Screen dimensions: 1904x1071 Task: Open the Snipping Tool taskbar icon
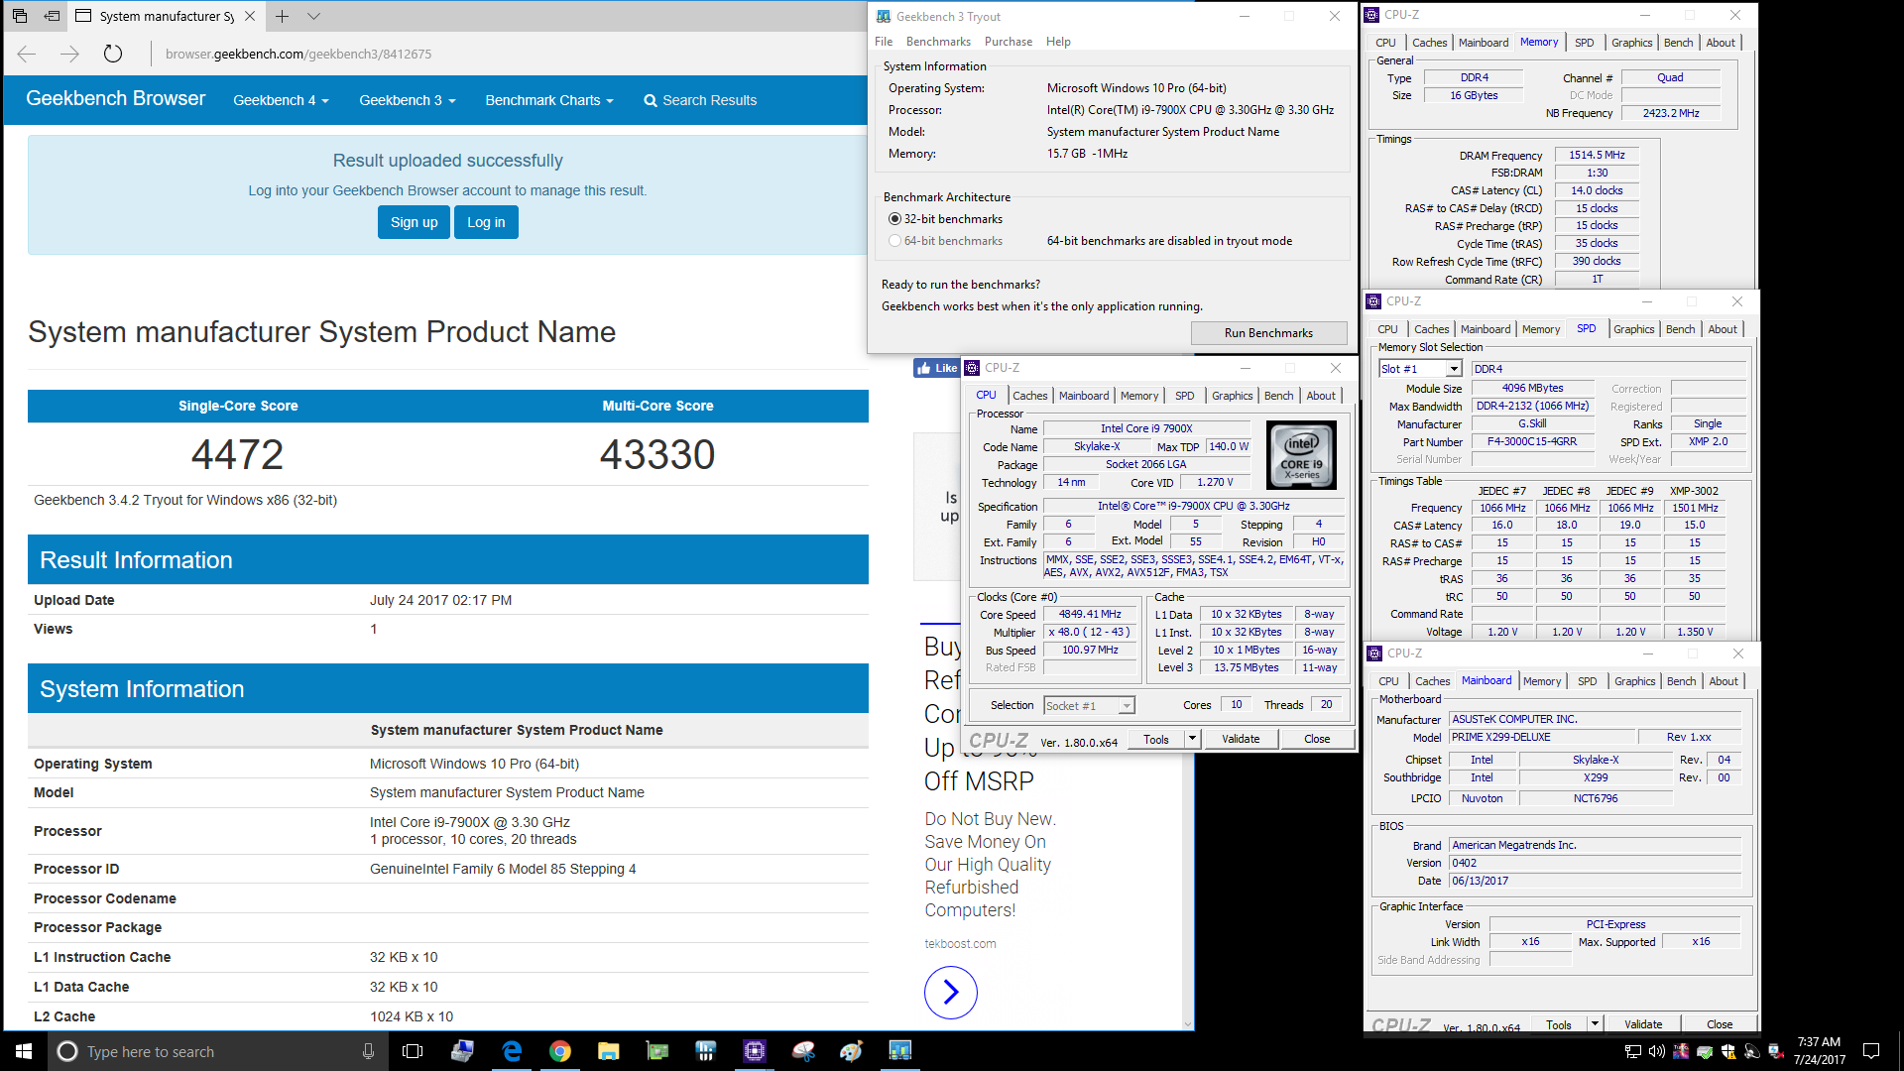point(803,1051)
